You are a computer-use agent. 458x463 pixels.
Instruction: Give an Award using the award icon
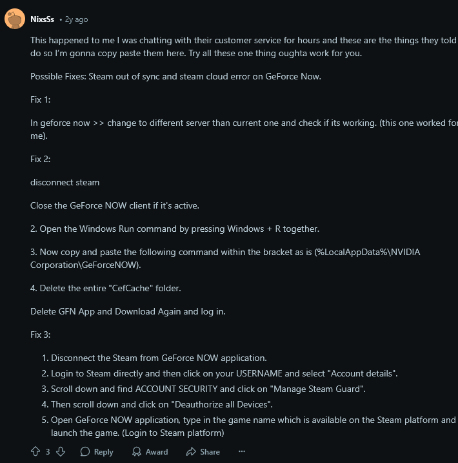point(138,452)
